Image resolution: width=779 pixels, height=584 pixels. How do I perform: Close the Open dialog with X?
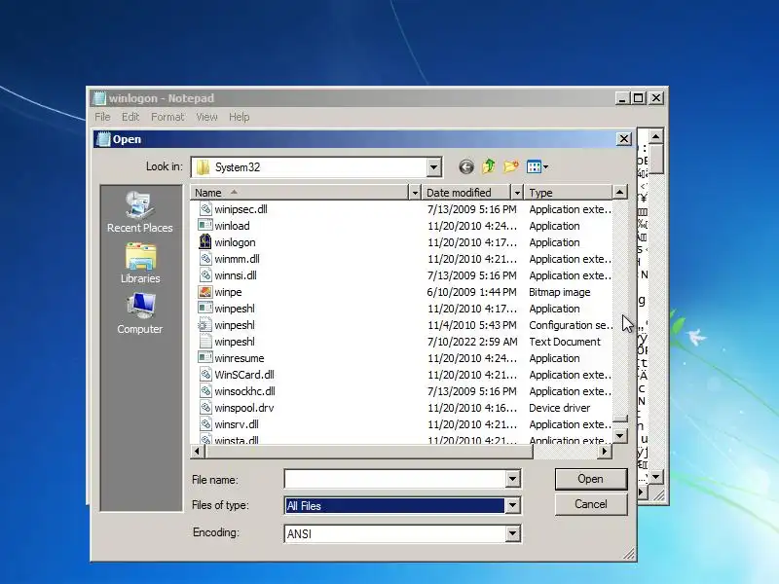pos(624,139)
